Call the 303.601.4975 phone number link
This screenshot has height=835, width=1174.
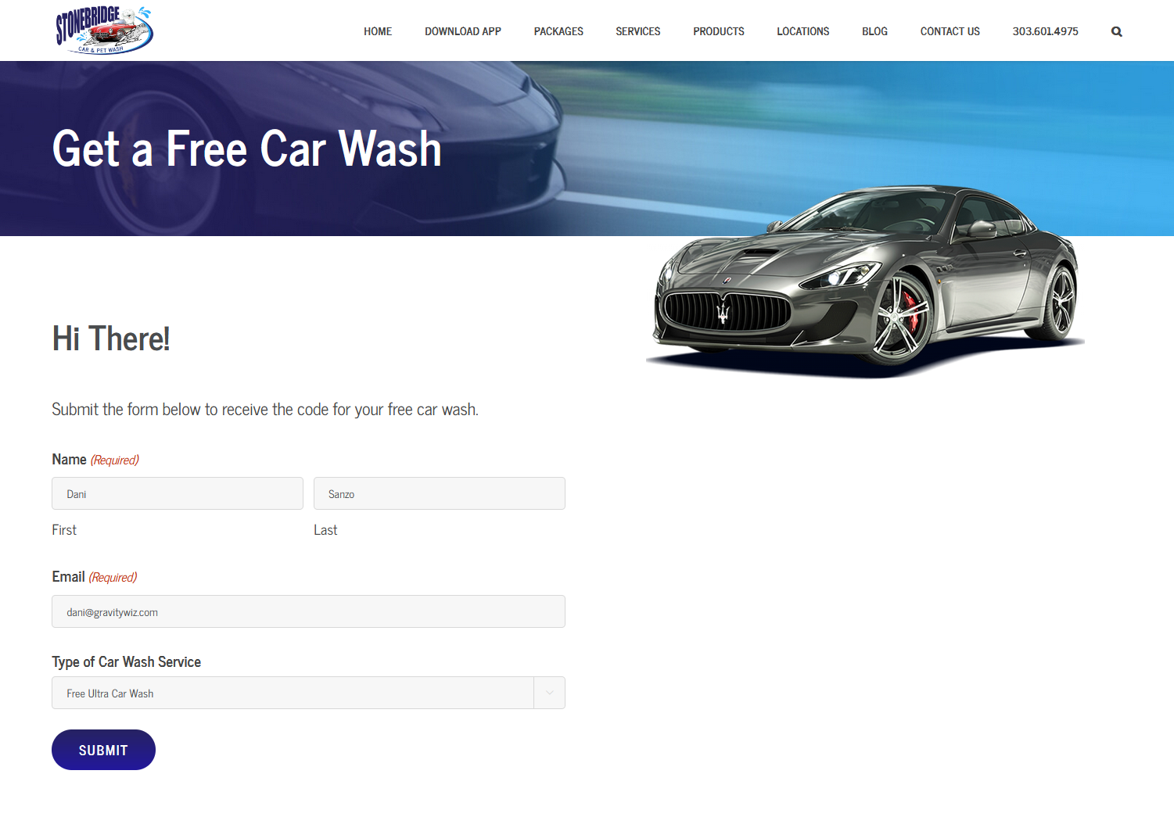coord(1046,31)
